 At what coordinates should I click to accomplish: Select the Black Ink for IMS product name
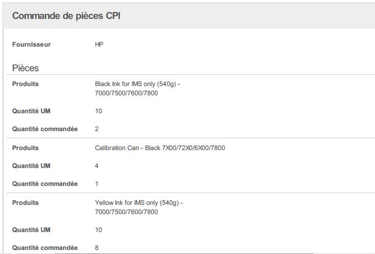137,88
